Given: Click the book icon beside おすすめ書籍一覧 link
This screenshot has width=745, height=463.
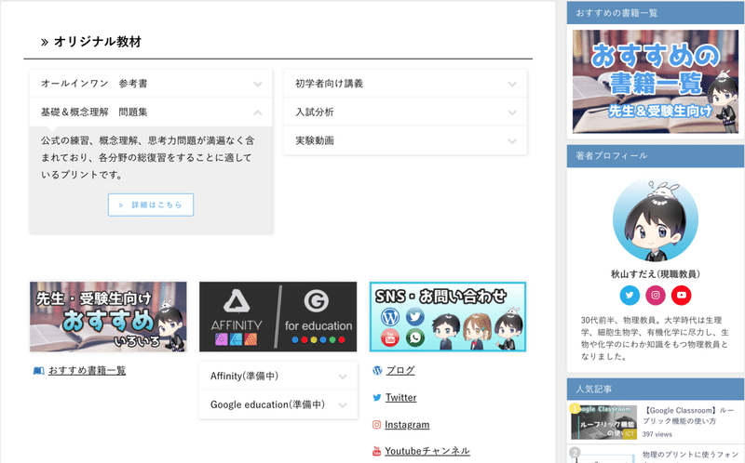Looking at the screenshot, I should point(38,371).
